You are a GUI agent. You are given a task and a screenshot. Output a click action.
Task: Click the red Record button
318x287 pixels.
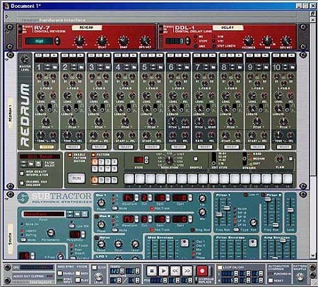202,271
